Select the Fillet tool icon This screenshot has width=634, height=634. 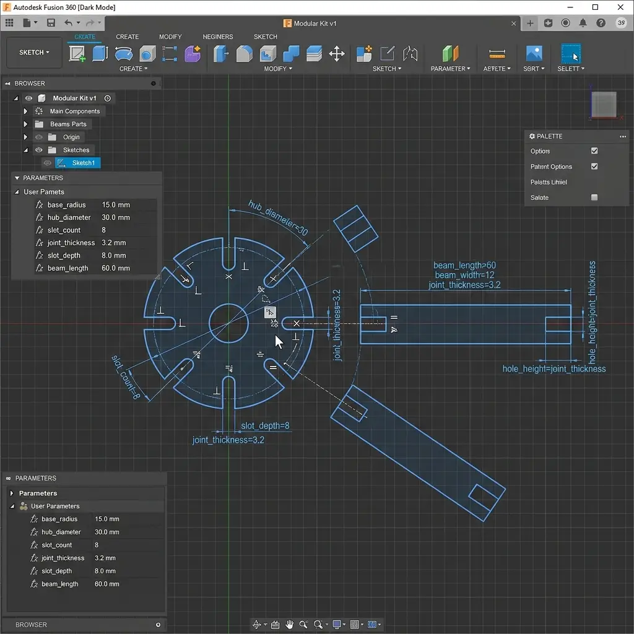click(244, 53)
